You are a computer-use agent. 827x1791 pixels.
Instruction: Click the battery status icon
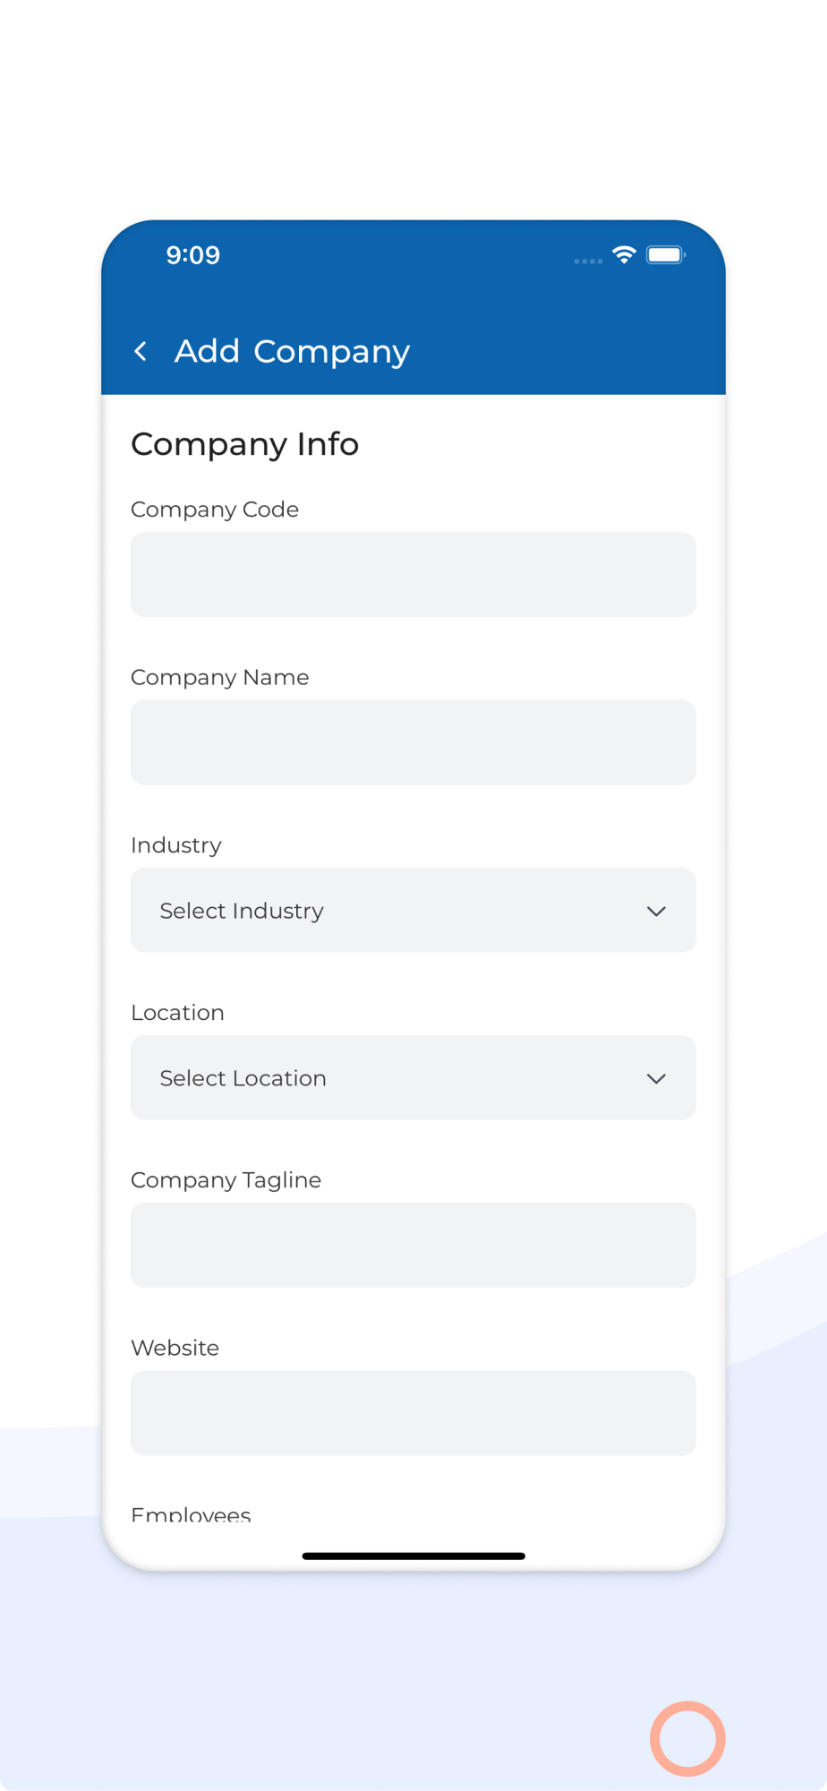[x=665, y=255]
